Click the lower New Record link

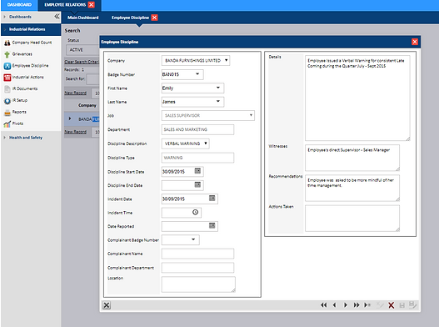pyautogui.click(x=75, y=132)
